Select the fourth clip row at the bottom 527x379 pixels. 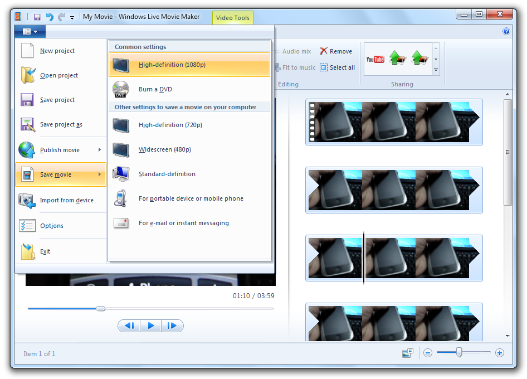click(x=394, y=322)
